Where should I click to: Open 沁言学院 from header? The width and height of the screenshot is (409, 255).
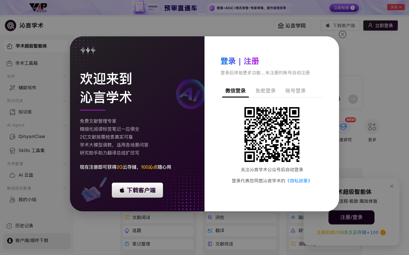tap(292, 25)
